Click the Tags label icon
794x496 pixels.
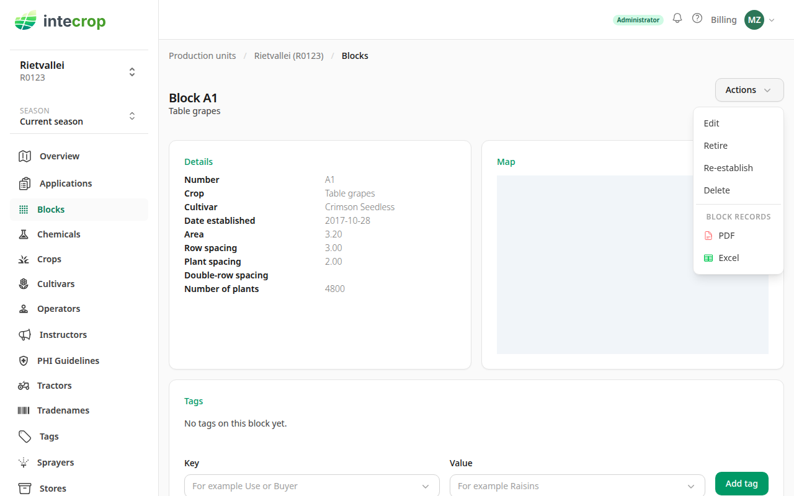pos(25,436)
